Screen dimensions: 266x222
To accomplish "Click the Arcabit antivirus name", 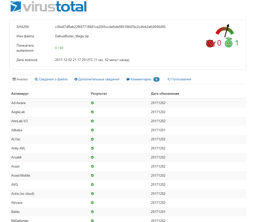I will (x=16, y=157).
